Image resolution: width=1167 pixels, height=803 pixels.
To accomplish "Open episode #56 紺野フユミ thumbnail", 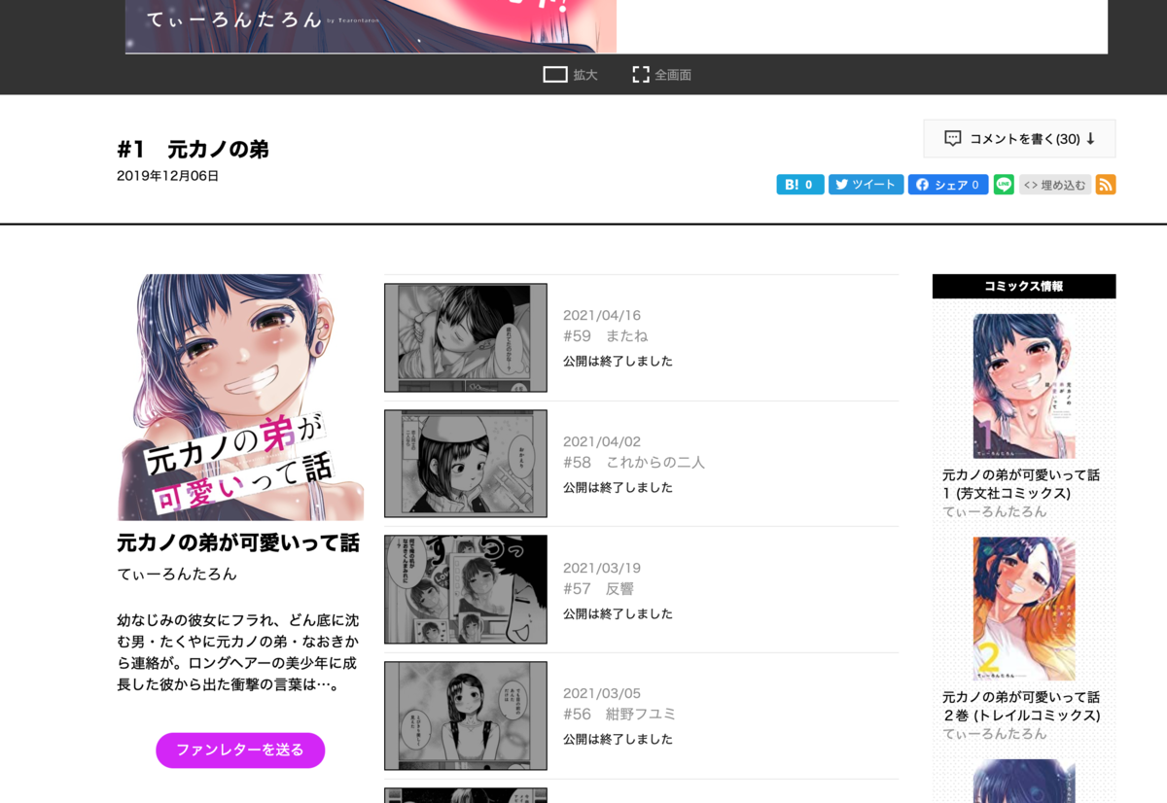I will click(466, 716).
